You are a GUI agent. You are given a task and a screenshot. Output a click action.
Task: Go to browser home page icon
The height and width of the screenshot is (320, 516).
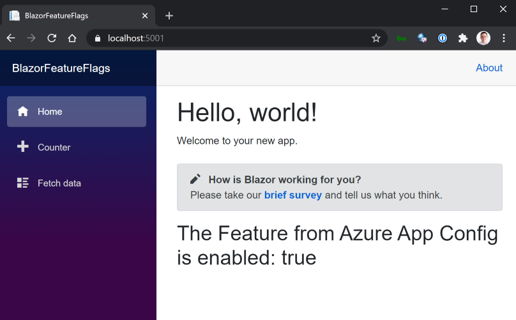72,38
